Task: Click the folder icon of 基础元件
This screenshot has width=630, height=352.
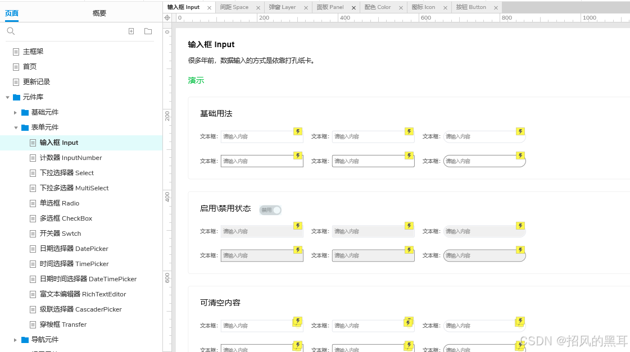Action: [x=25, y=112]
